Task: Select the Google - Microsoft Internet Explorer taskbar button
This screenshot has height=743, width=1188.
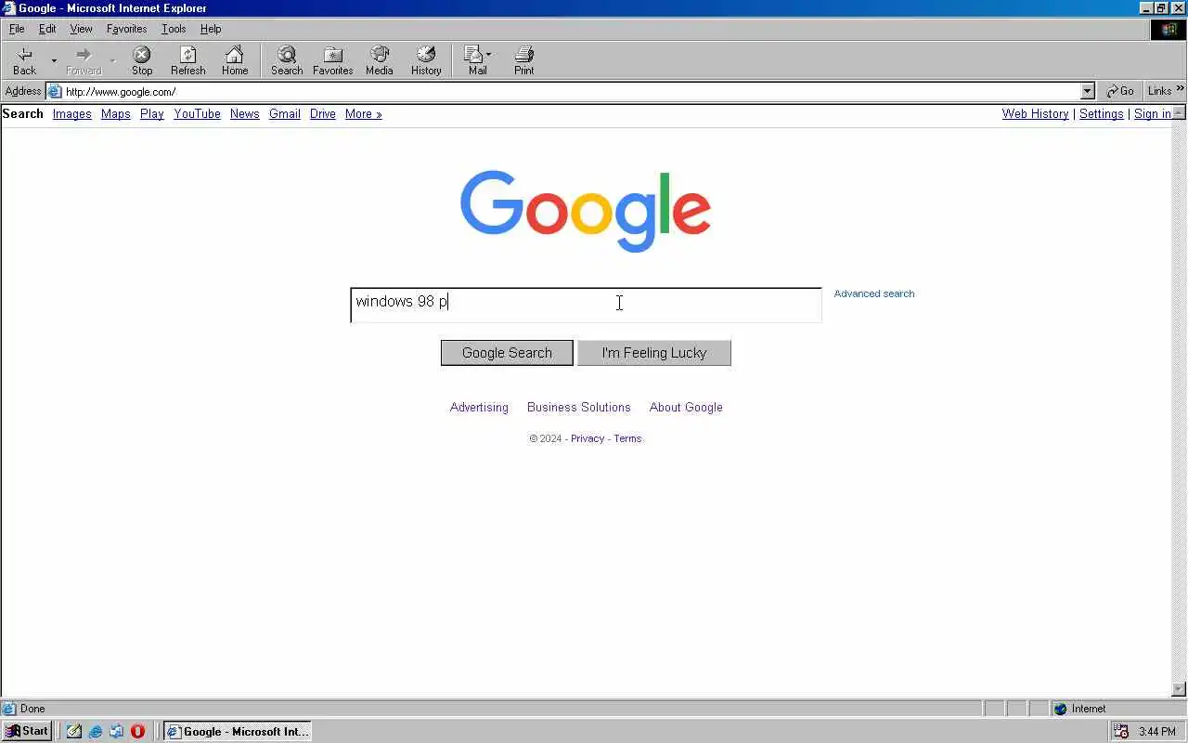Action: coord(238,731)
